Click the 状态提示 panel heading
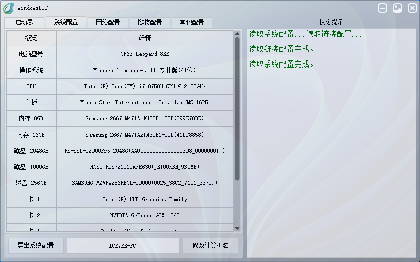This screenshot has width=420, height=262. 332,22
